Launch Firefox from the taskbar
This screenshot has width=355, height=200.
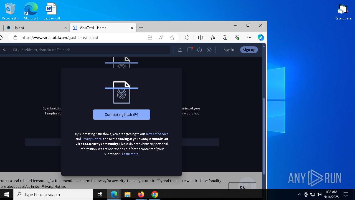pyautogui.click(x=141, y=194)
